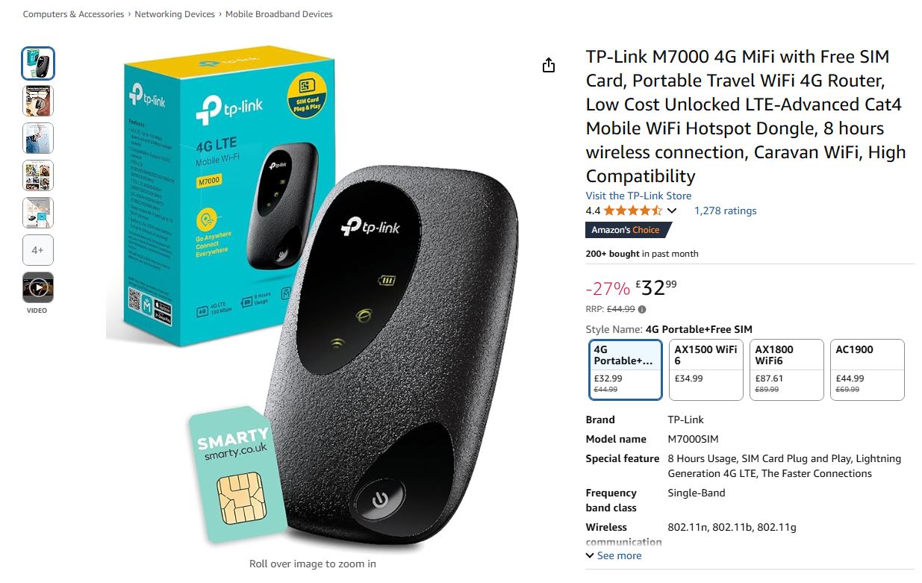Select the AX1800 WiFi6 style option
Viewport: 922px width, 583px height.
[x=787, y=370]
